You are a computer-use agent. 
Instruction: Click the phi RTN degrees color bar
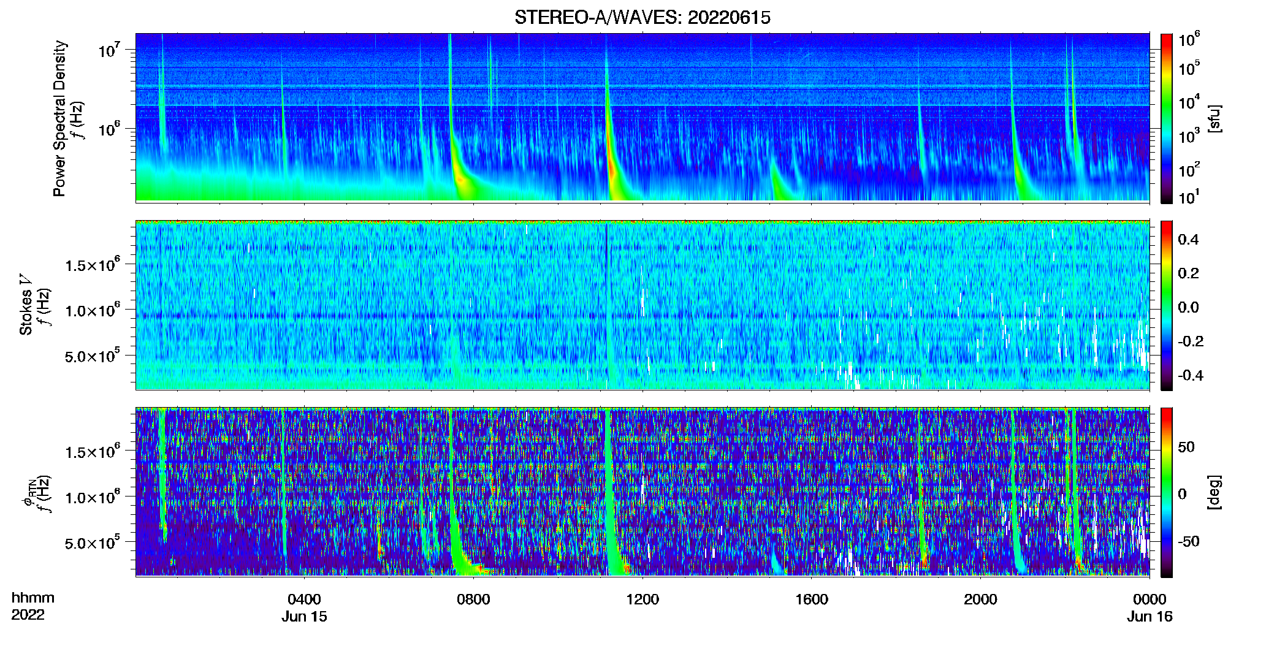[x=1166, y=492]
